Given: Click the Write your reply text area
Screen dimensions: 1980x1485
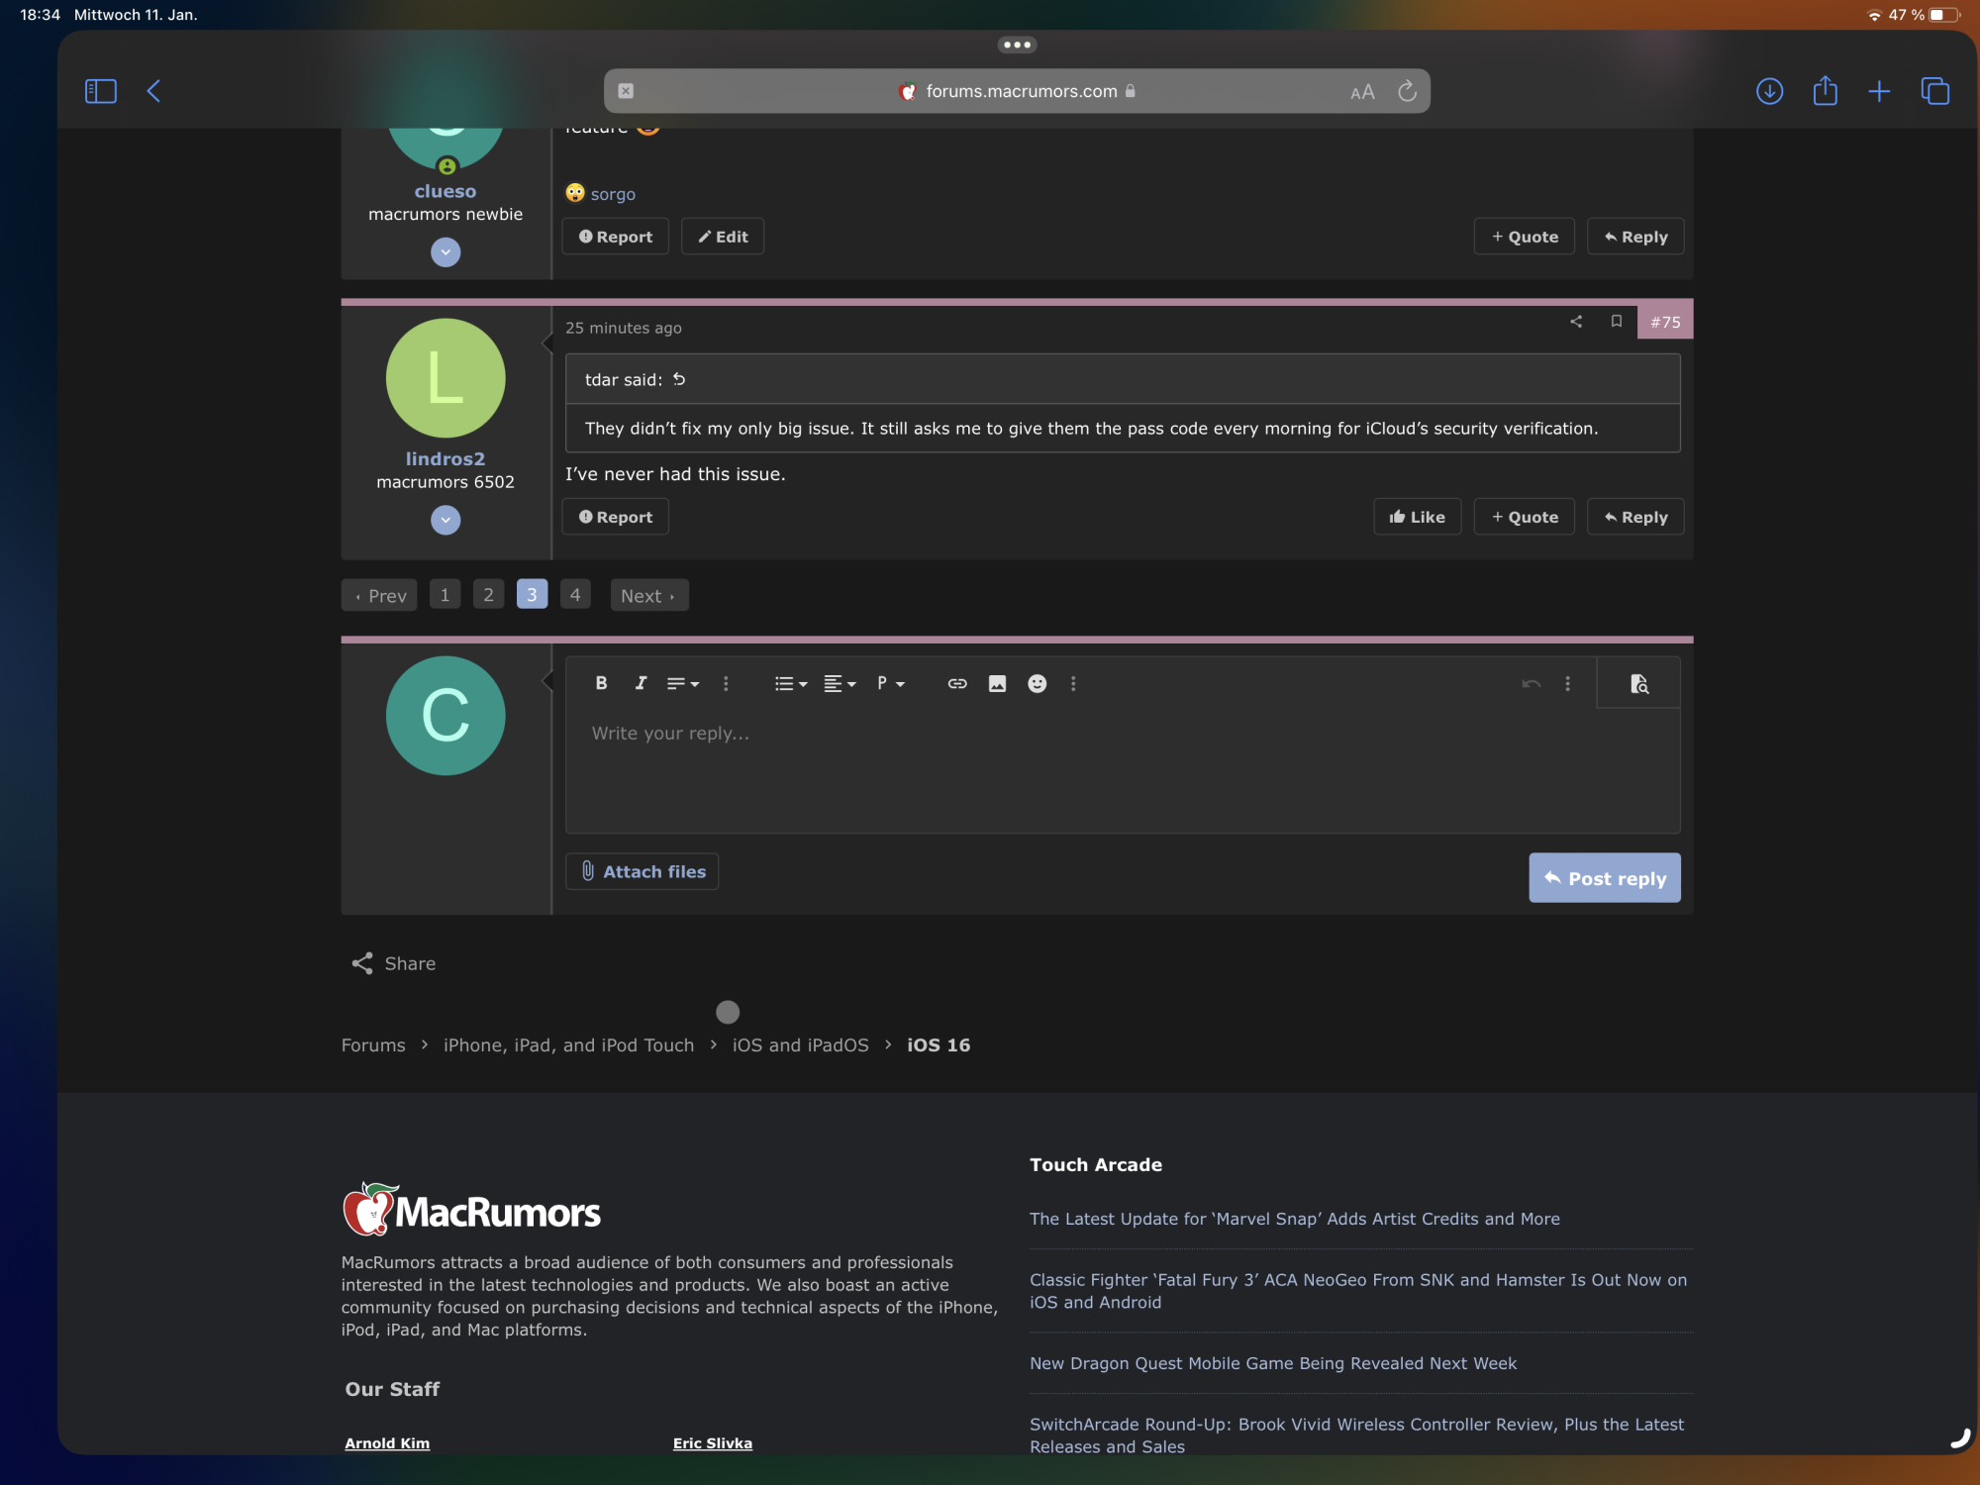Looking at the screenshot, I should point(1123,770).
